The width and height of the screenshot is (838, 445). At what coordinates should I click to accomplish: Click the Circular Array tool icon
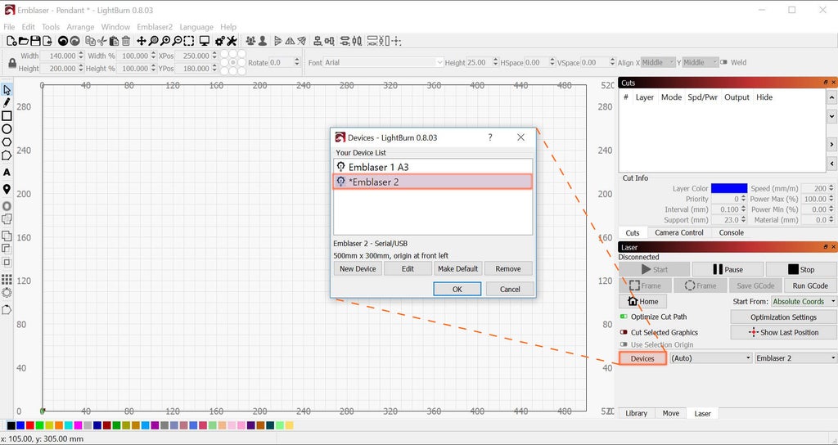click(7, 293)
